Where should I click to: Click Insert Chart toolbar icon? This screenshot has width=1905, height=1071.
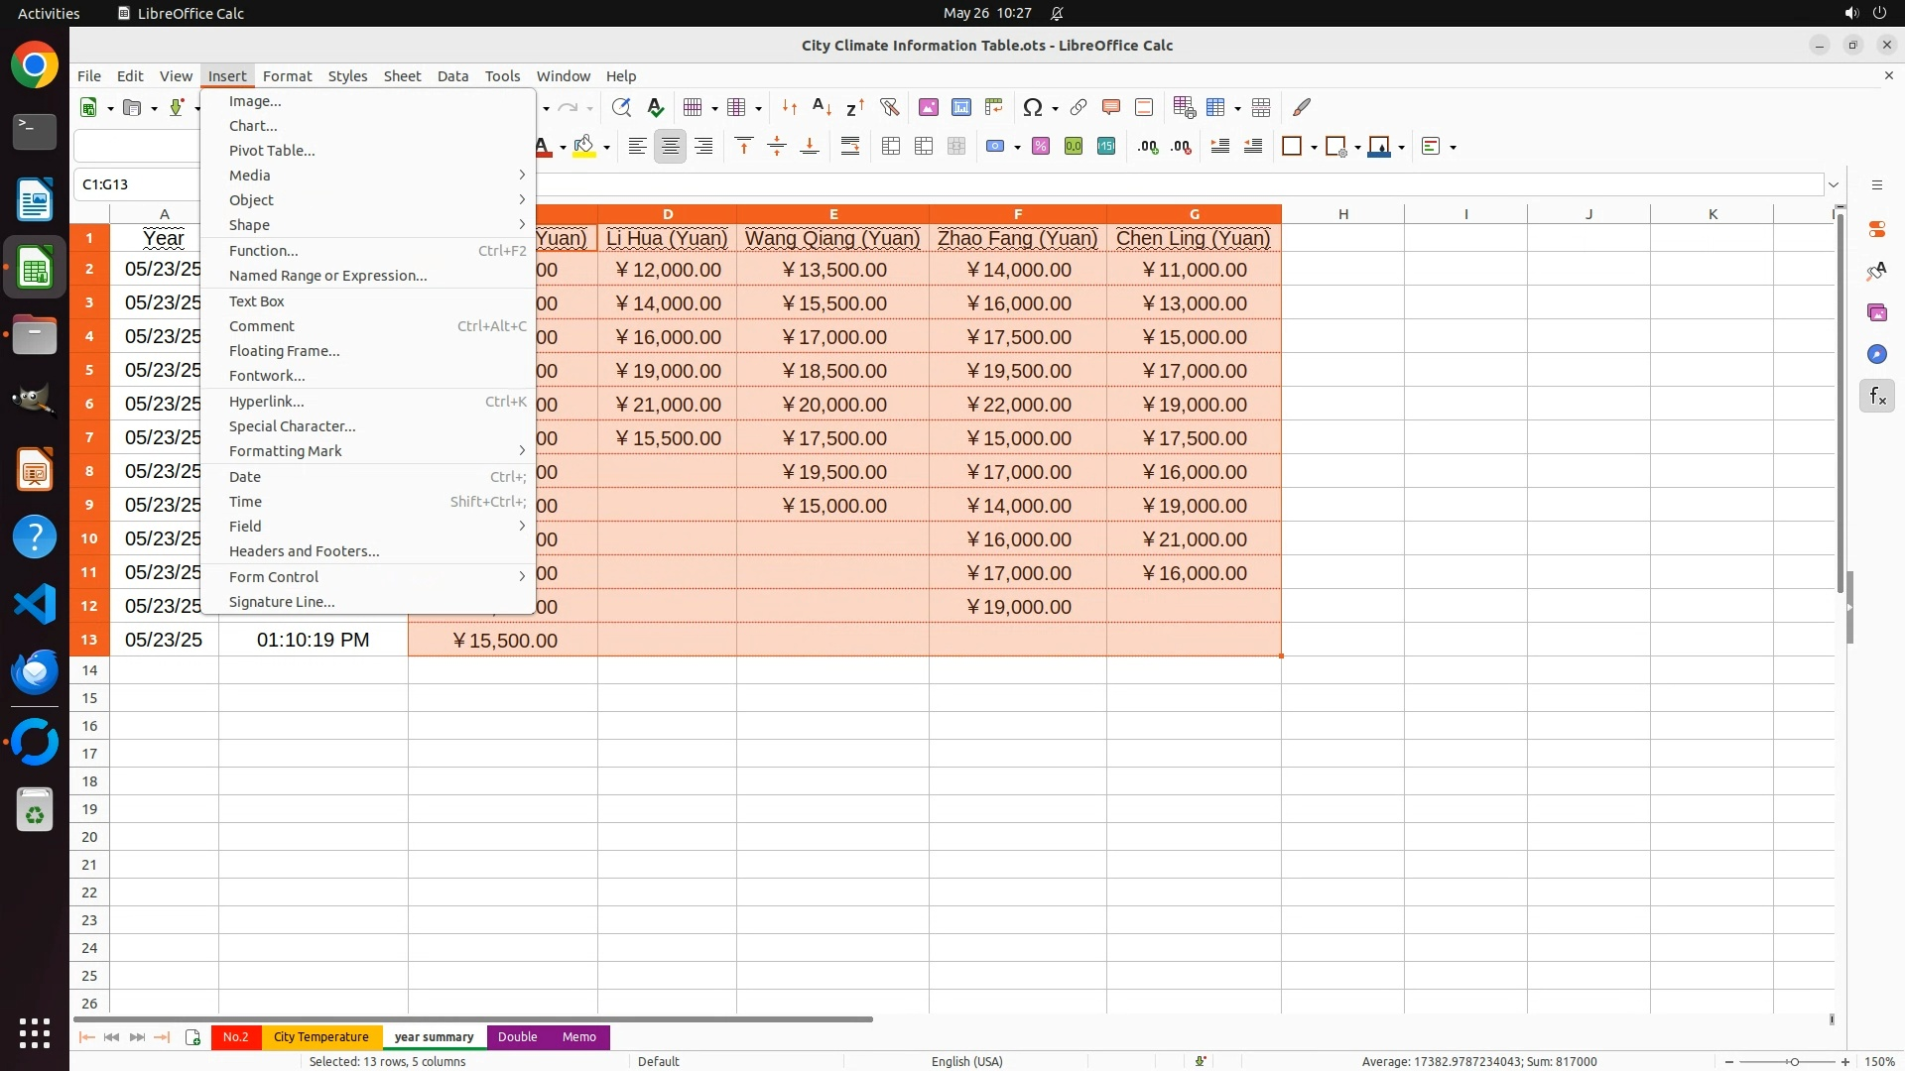click(x=960, y=107)
